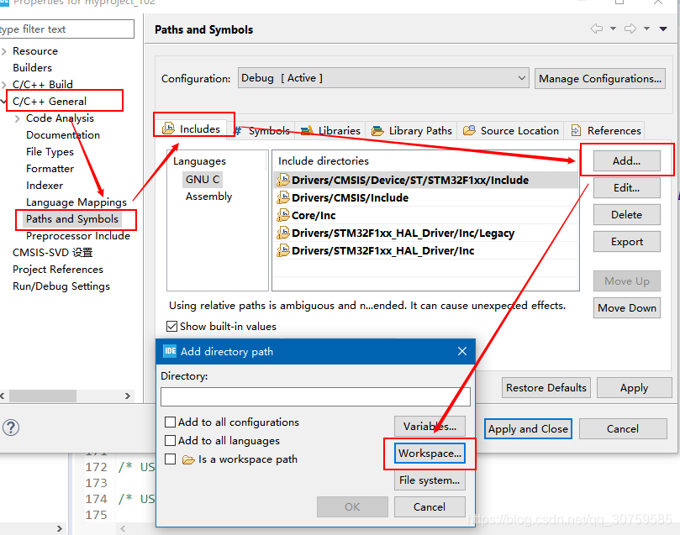Expand the C/C++ Build node
The height and width of the screenshot is (535, 680).
[4, 85]
